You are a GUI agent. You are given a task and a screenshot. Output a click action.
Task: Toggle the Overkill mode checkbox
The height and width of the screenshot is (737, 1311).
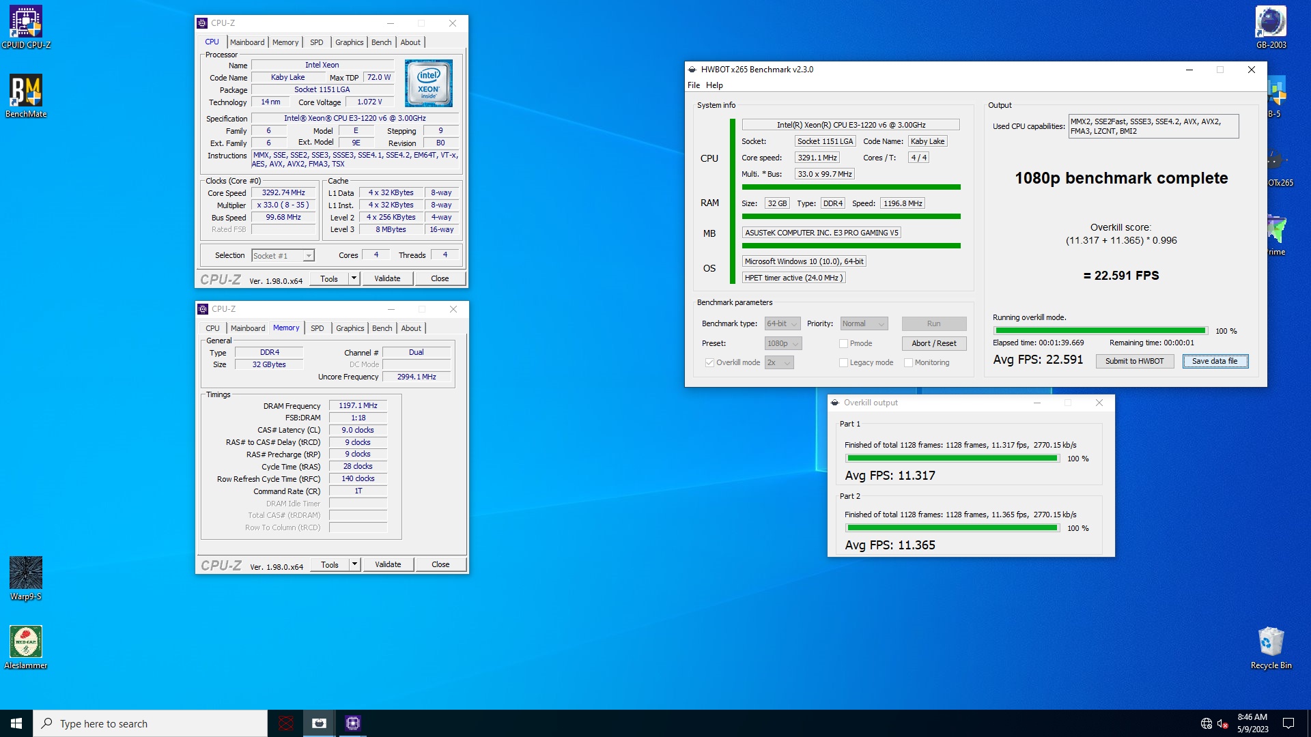[x=709, y=362]
